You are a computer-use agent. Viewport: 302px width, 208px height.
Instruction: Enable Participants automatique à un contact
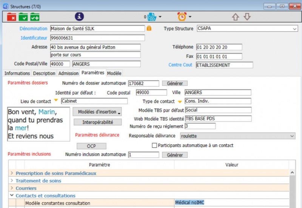click(x=154, y=146)
